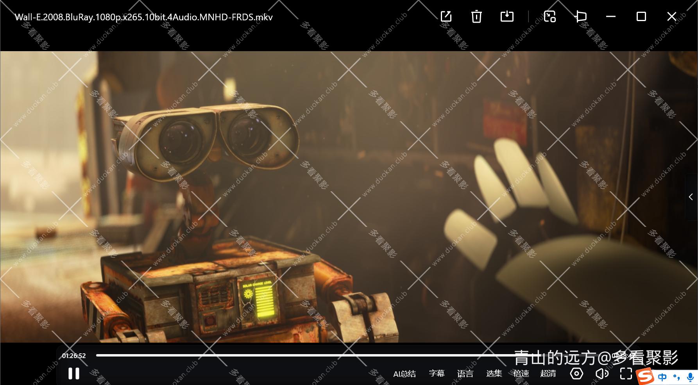Screen dimensions: 698x385
Task: Toggle Sogou Chinese/English 中 input mode
Action: (x=662, y=377)
